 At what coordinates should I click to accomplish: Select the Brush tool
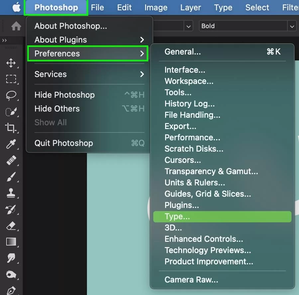[x=11, y=177]
